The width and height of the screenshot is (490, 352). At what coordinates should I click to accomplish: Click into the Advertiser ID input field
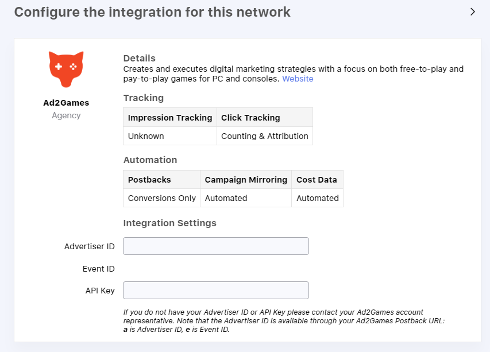click(x=216, y=246)
